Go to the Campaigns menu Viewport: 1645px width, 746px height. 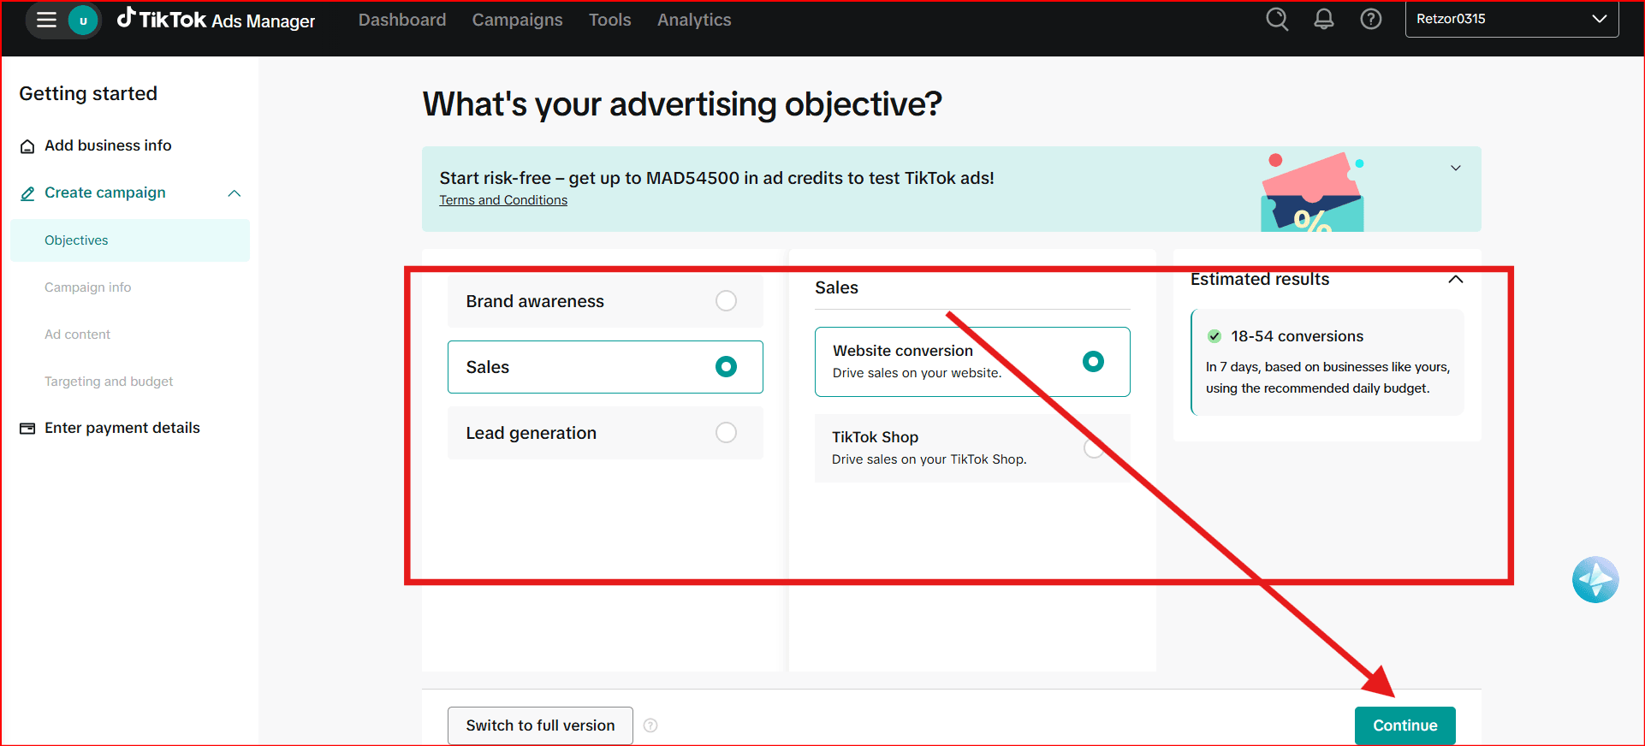(517, 20)
